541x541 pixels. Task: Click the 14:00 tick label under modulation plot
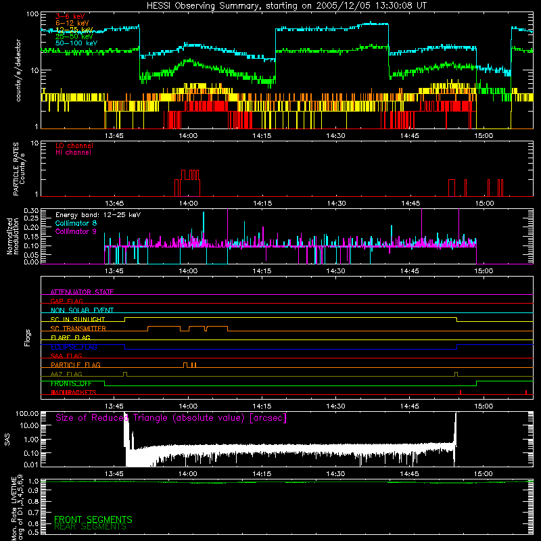[x=188, y=271]
